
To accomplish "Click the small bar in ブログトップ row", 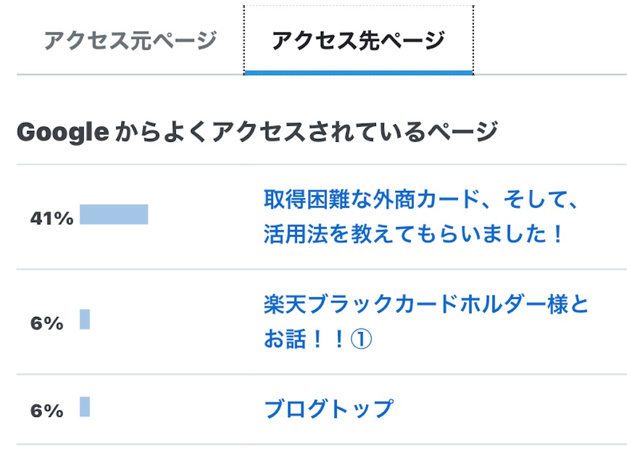I will 84,407.
